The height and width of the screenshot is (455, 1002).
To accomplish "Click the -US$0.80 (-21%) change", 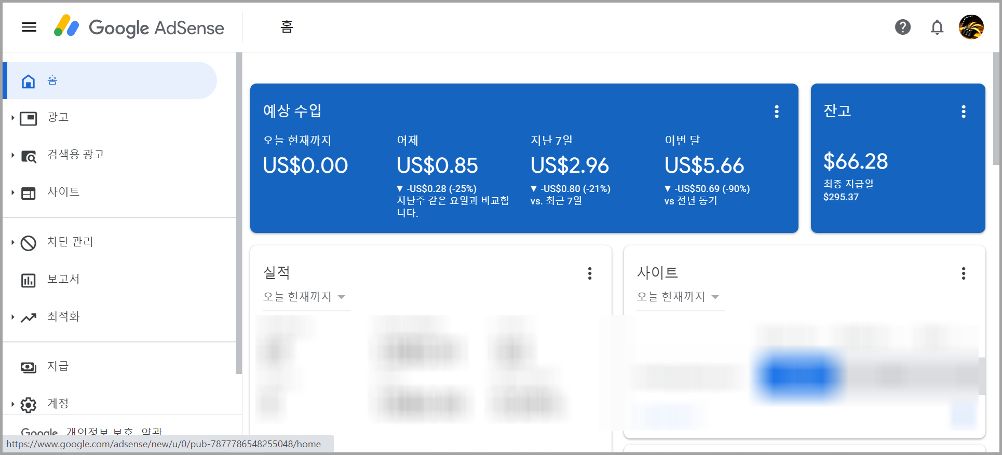I will [571, 189].
